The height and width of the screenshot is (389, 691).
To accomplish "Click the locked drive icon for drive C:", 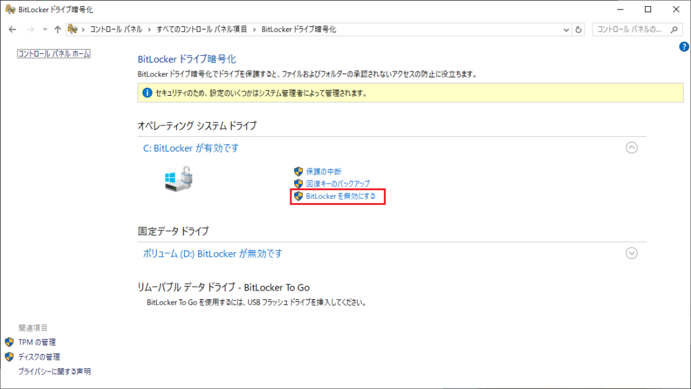I will pos(177,179).
